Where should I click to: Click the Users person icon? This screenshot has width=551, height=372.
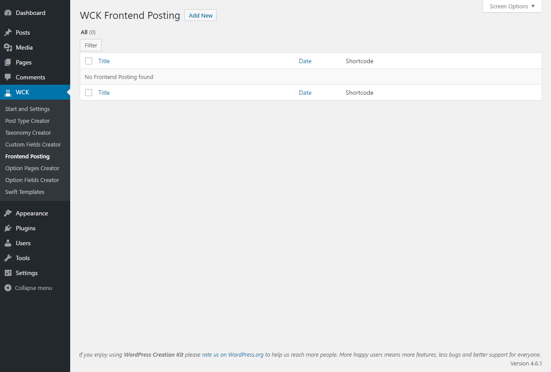(x=8, y=243)
